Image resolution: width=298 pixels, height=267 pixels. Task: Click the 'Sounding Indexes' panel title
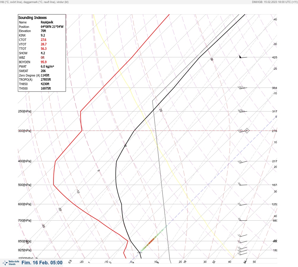pyautogui.click(x=32, y=18)
